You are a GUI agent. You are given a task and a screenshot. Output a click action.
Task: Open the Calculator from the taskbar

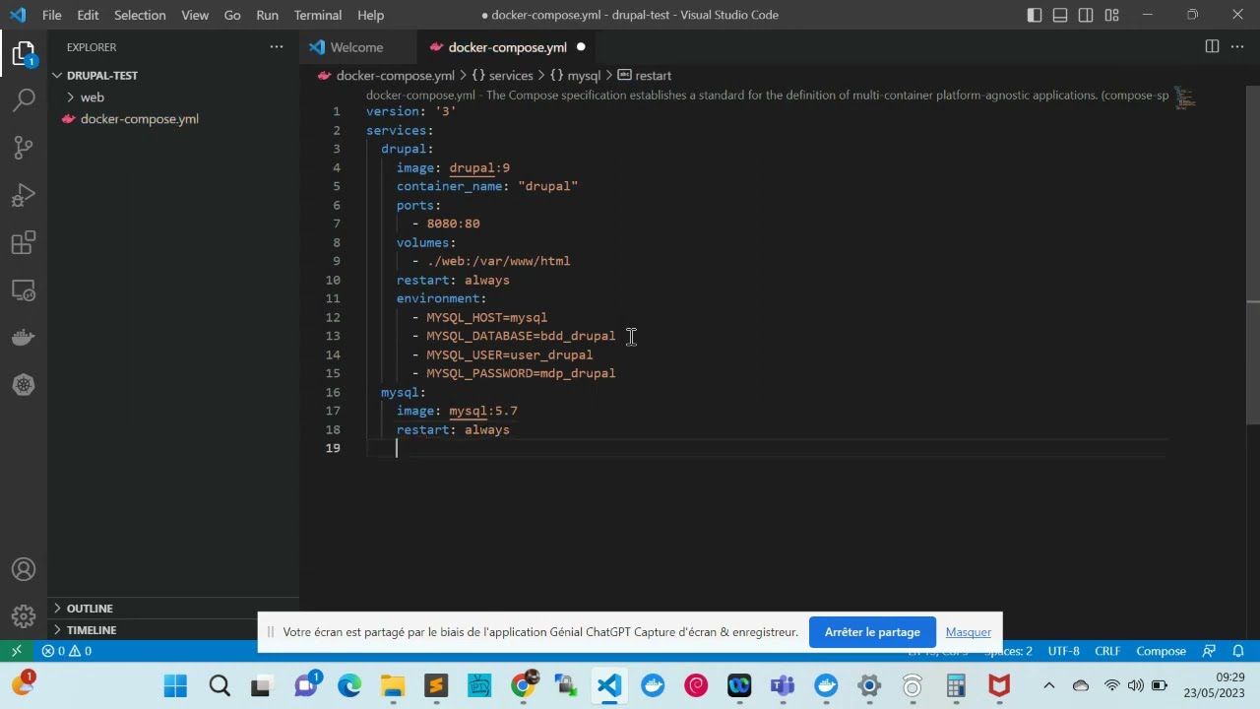pos(956,686)
